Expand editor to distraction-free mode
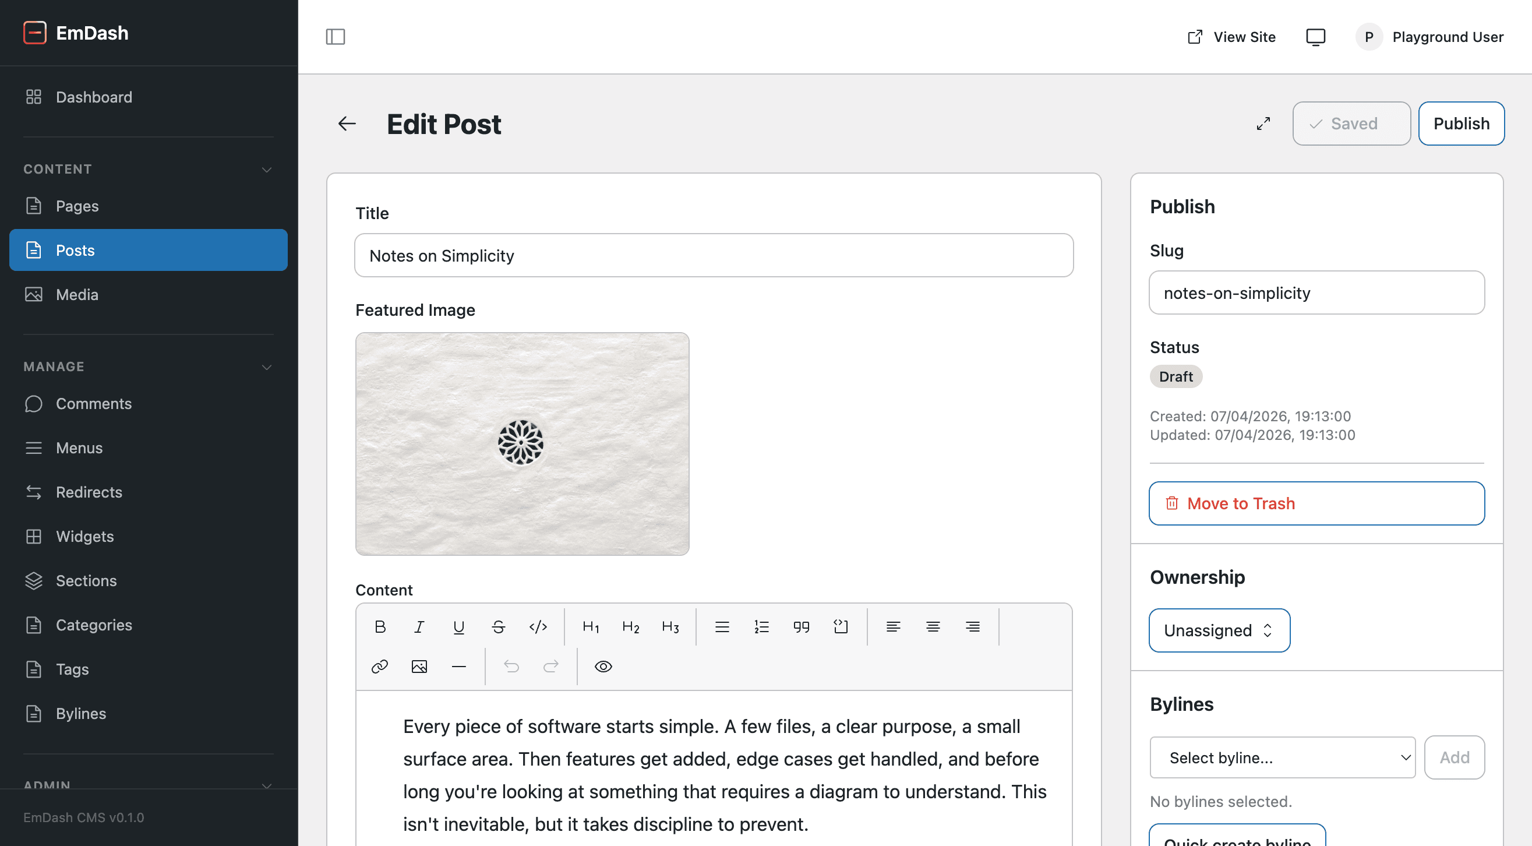This screenshot has height=846, width=1532. coord(1263,124)
